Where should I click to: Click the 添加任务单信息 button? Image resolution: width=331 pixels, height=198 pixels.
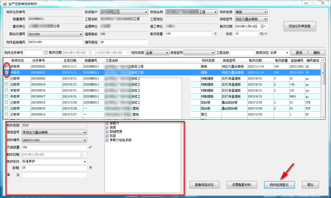pyautogui.click(x=300, y=26)
